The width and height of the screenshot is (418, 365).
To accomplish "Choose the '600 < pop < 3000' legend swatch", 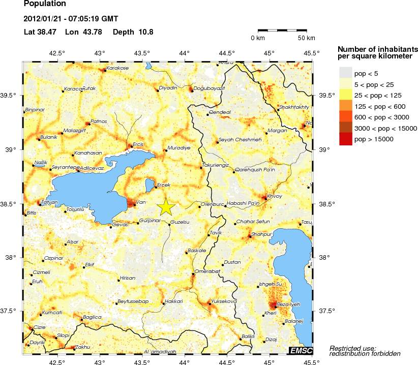I will pyautogui.click(x=346, y=116).
